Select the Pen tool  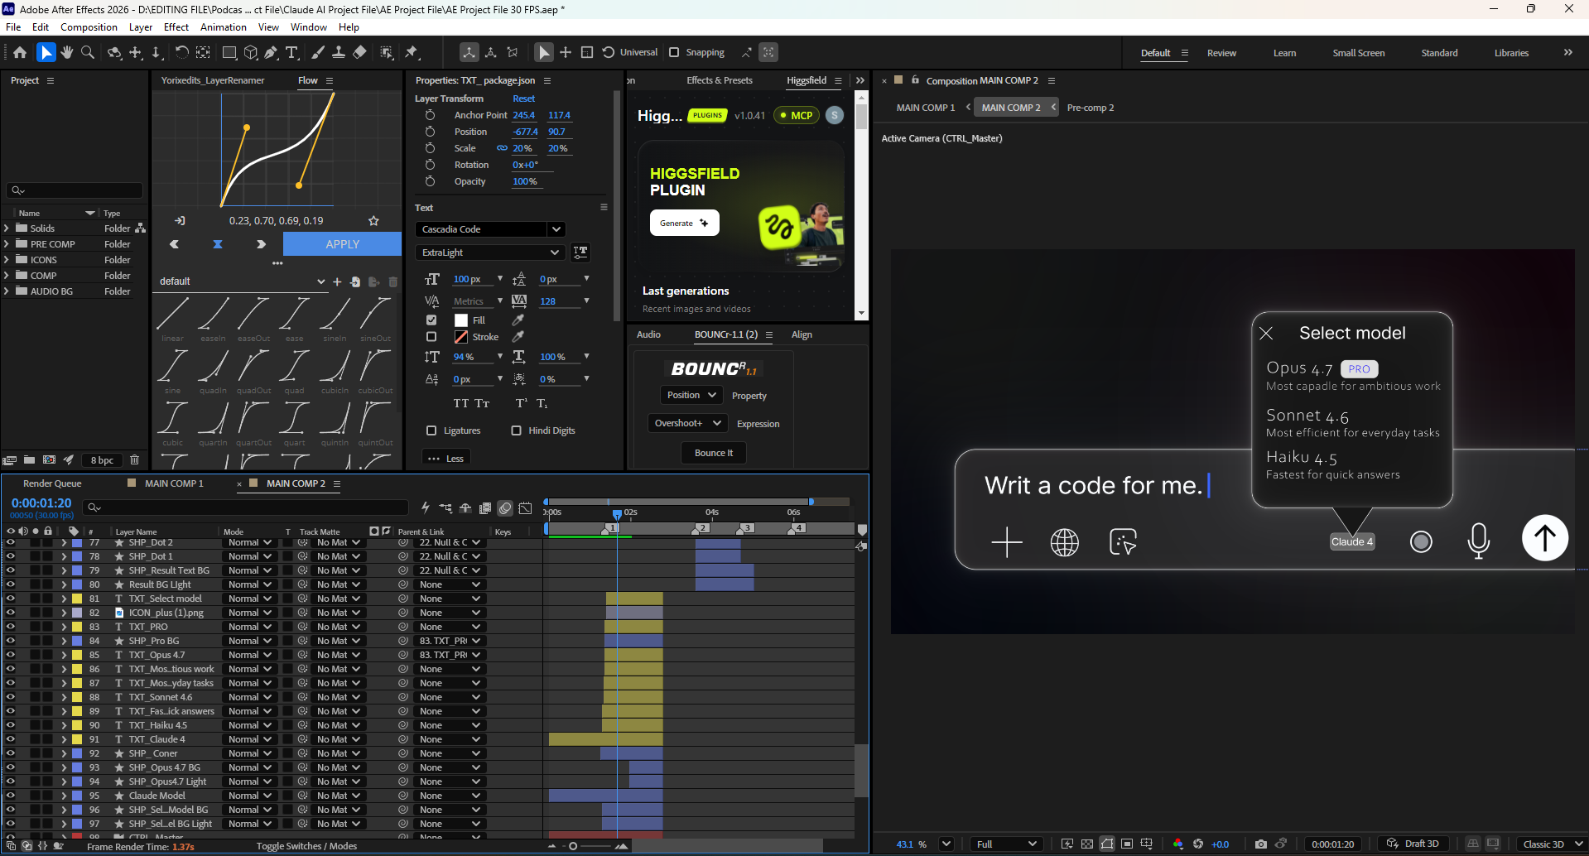pyautogui.click(x=271, y=52)
